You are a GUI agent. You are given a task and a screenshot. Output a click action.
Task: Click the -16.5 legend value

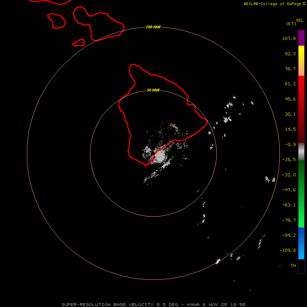click(x=289, y=160)
